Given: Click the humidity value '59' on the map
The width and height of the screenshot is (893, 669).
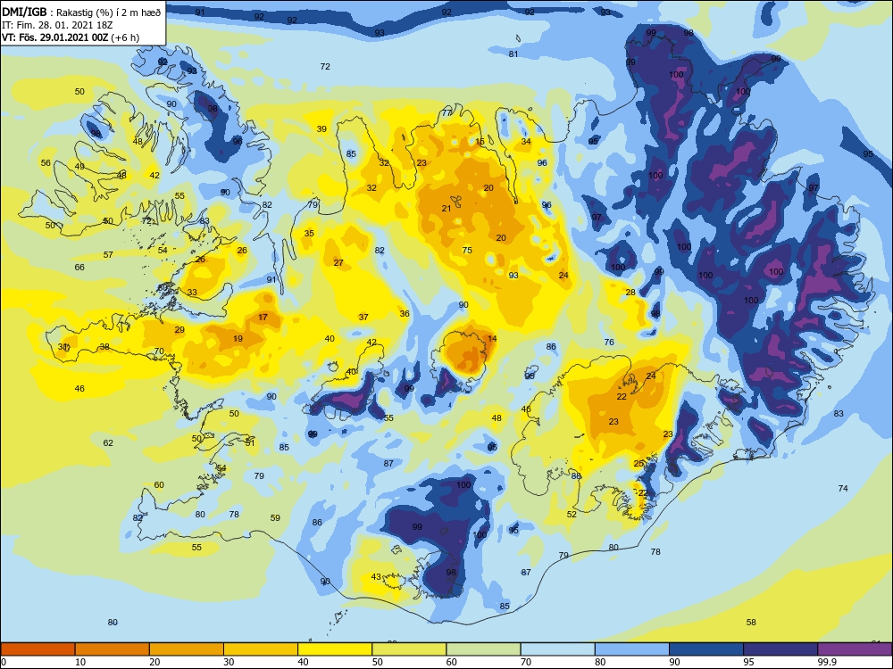Looking at the screenshot, I should tap(275, 517).
